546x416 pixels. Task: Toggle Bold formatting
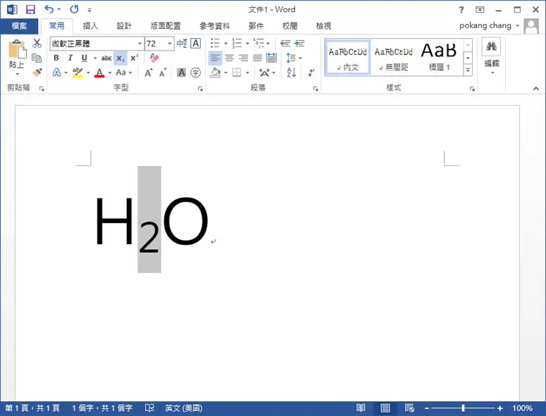(56, 58)
